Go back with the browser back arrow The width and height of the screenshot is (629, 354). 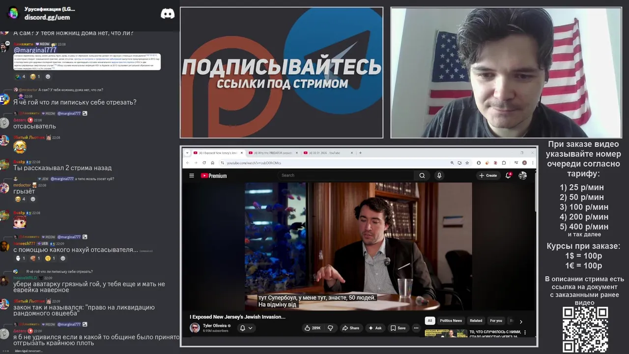pos(187,163)
